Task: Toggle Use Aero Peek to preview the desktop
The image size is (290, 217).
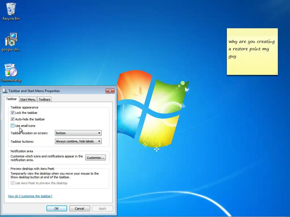Action: point(12,183)
